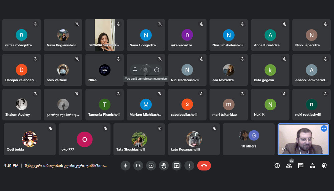The image size is (334, 191).
Task: Open the meeting details info icon
Action: (277, 165)
